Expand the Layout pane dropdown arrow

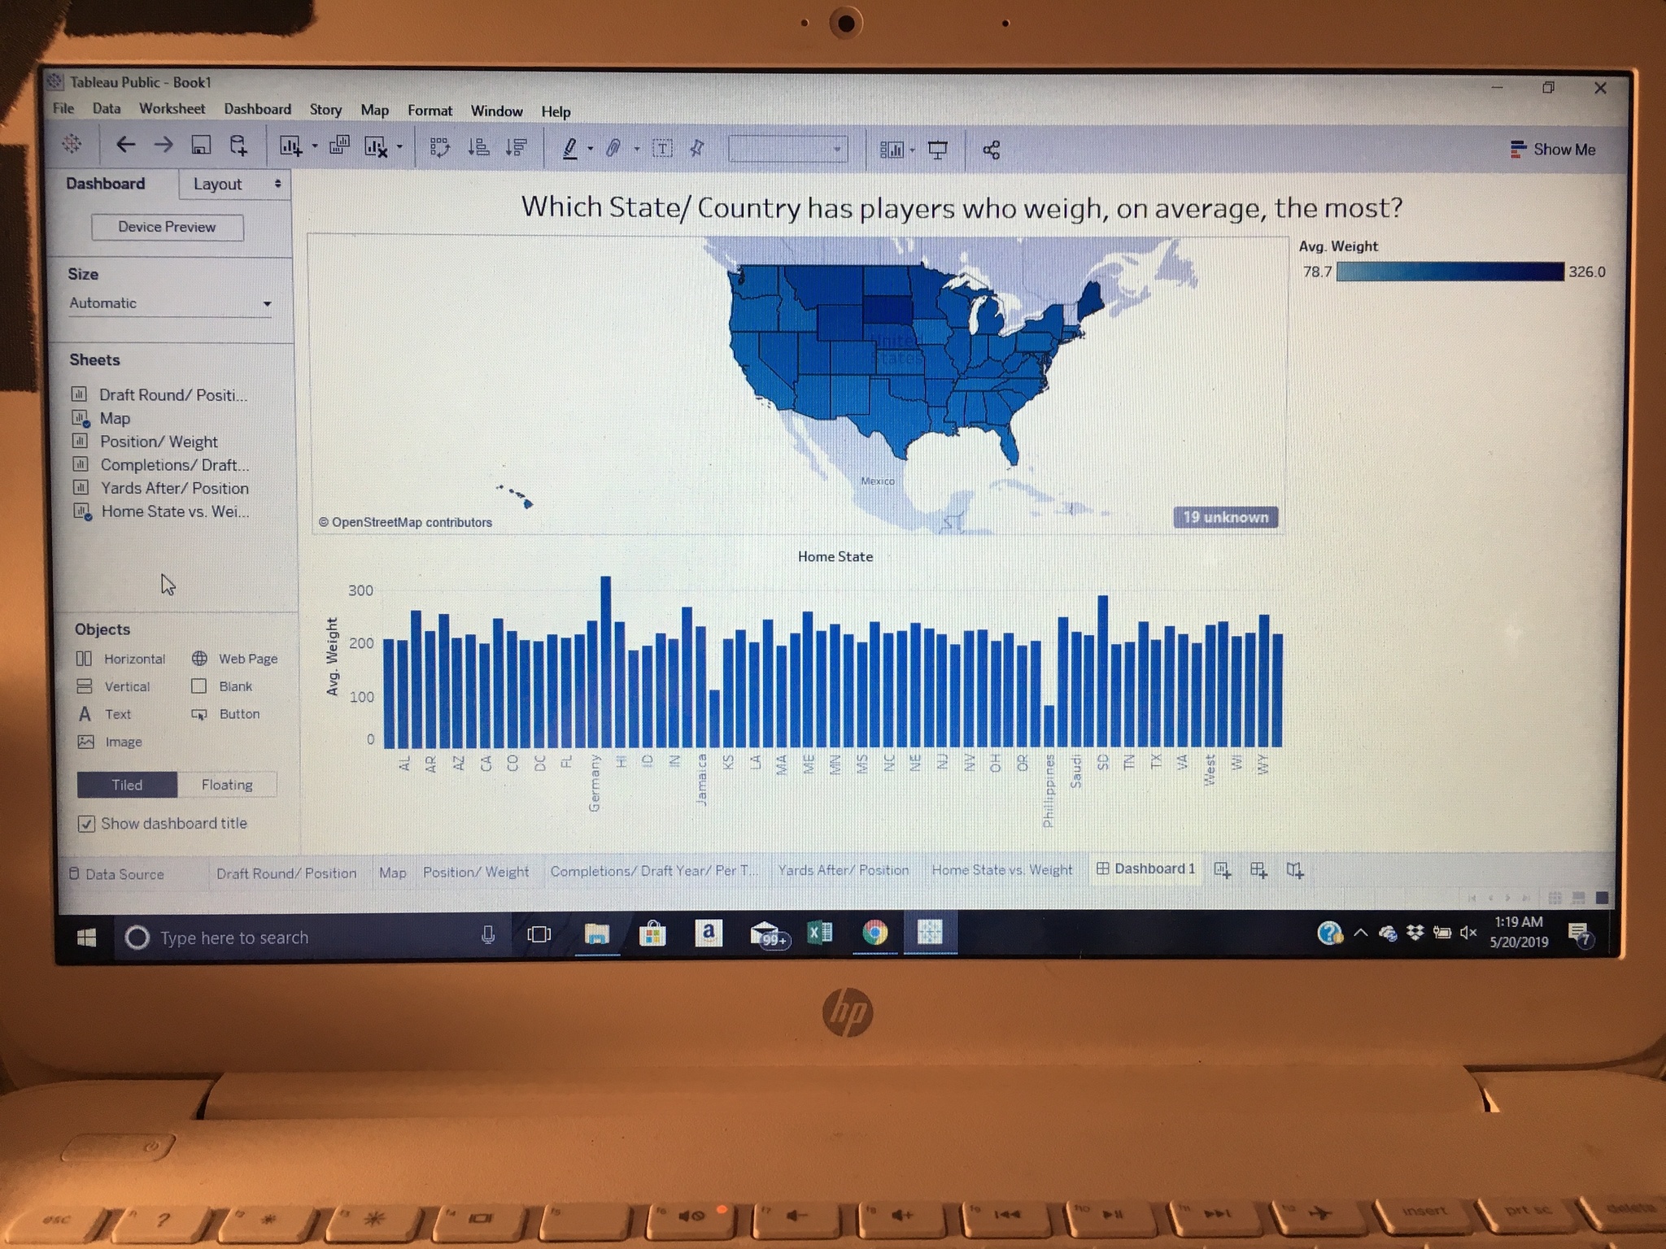[x=277, y=184]
